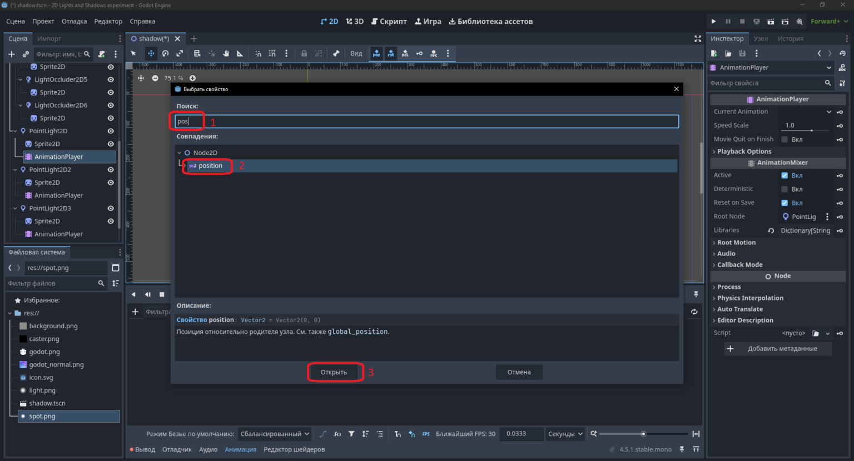This screenshot has height=461, width=854.
Task: Switch to the Узел tab
Action: pyautogui.click(x=761, y=38)
